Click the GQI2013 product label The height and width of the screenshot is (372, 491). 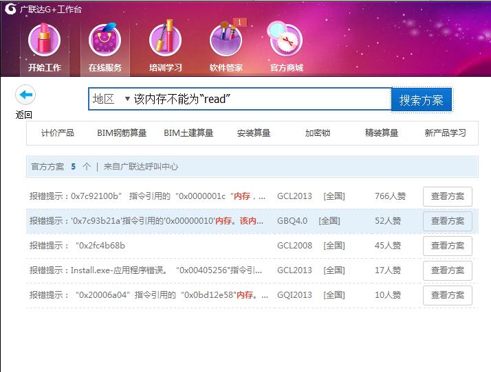pyautogui.click(x=294, y=295)
